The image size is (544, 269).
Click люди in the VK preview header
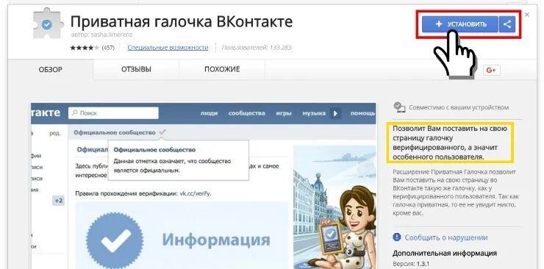tap(210, 113)
